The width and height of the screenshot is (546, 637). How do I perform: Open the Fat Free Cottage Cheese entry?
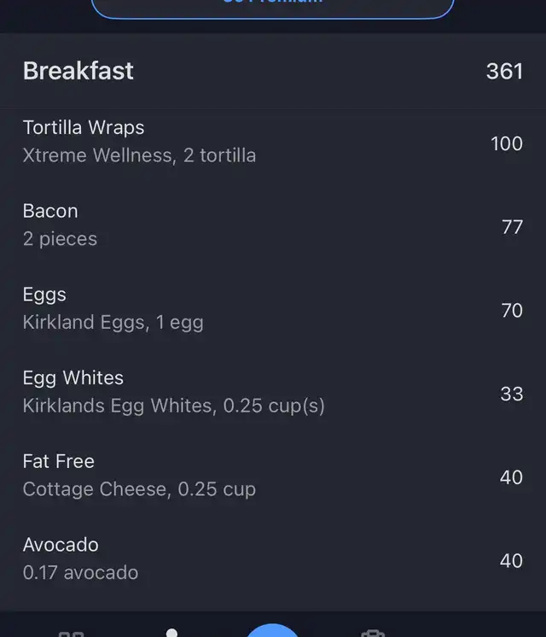[x=58, y=462]
